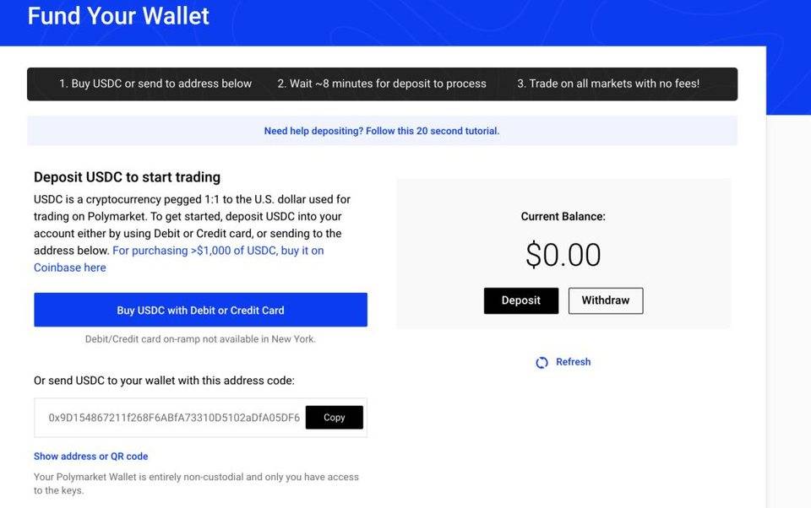Viewport: 811px width, 508px height.
Task: Click the Deposit USDC to start trading heading
Action: pos(127,177)
